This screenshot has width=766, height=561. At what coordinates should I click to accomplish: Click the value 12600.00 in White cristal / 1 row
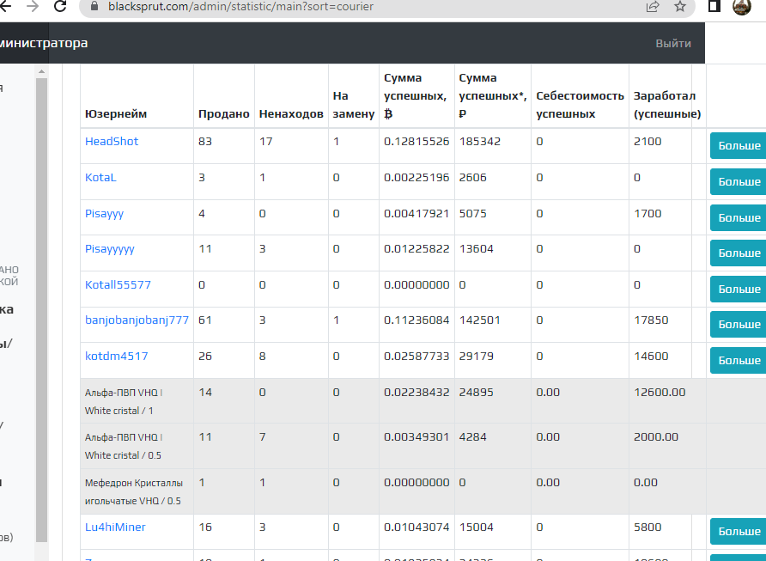660,393
